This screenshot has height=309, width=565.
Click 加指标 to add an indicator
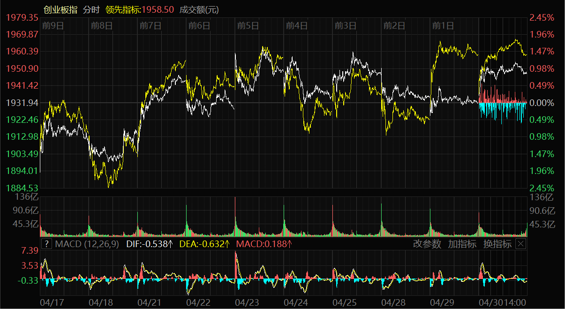click(462, 244)
